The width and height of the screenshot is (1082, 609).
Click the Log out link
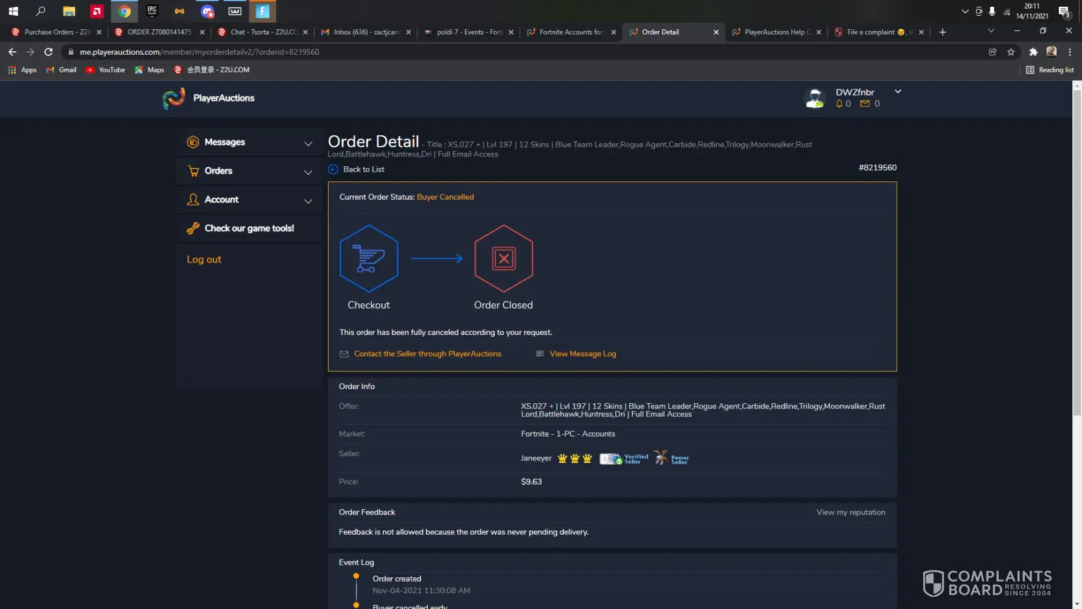pyautogui.click(x=204, y=259)
